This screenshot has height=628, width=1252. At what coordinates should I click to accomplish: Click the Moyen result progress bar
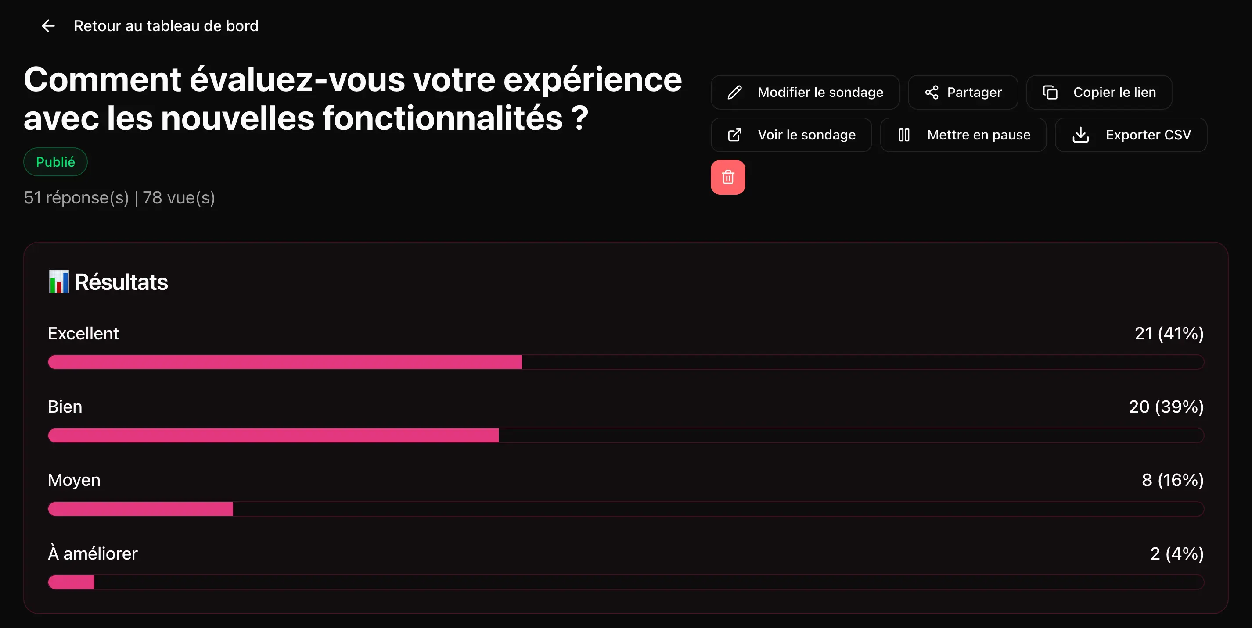click(x=626, y=509)
